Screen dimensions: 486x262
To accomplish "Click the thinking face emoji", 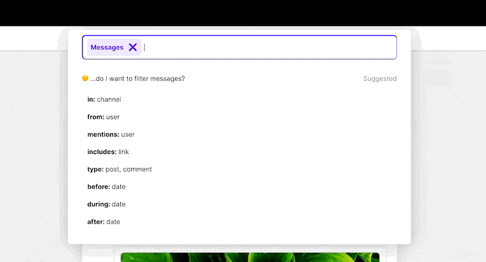I will [x=85, y=78].
